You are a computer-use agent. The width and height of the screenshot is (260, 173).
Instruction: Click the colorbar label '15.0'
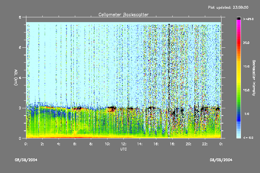[246, 66]
